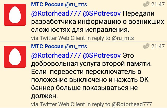
Task: Open MTS egg avatar on second tweet
Action: click(15, 57)
